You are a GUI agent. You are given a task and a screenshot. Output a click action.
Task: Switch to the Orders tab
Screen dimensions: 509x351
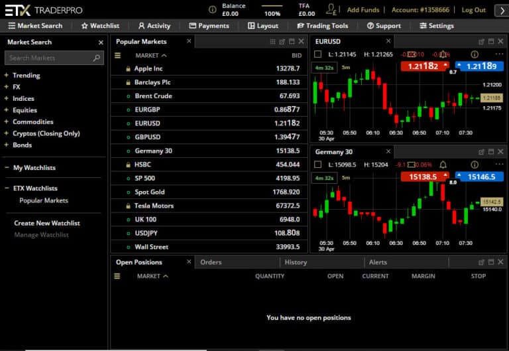point(211,262)
